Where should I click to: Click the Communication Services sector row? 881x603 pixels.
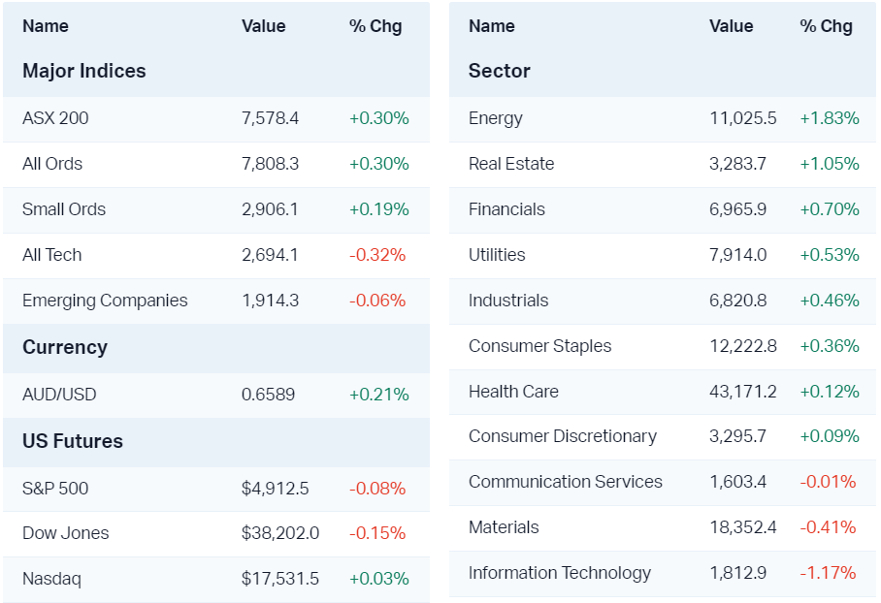(566, 482)
